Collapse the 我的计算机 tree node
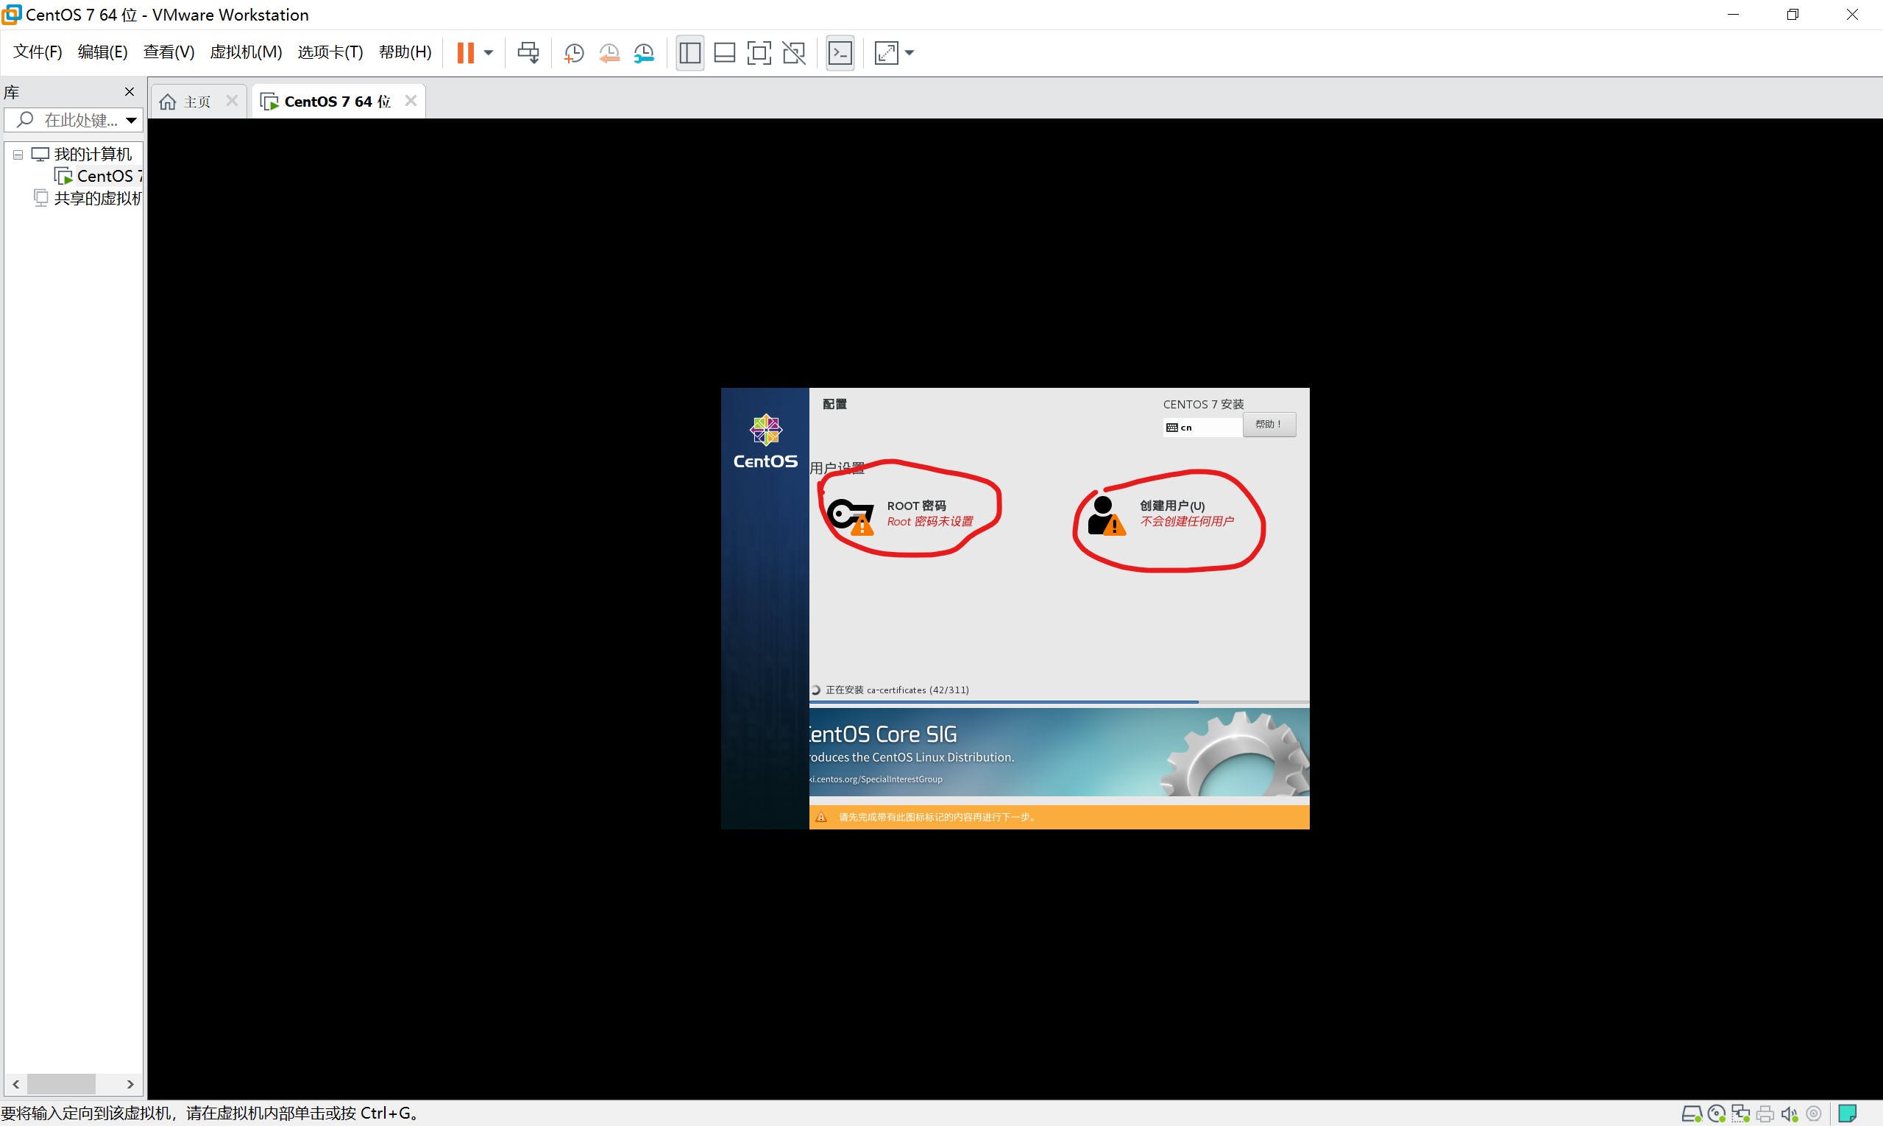The height and width of the screenshot is (1126, 1883). point(18,155)
